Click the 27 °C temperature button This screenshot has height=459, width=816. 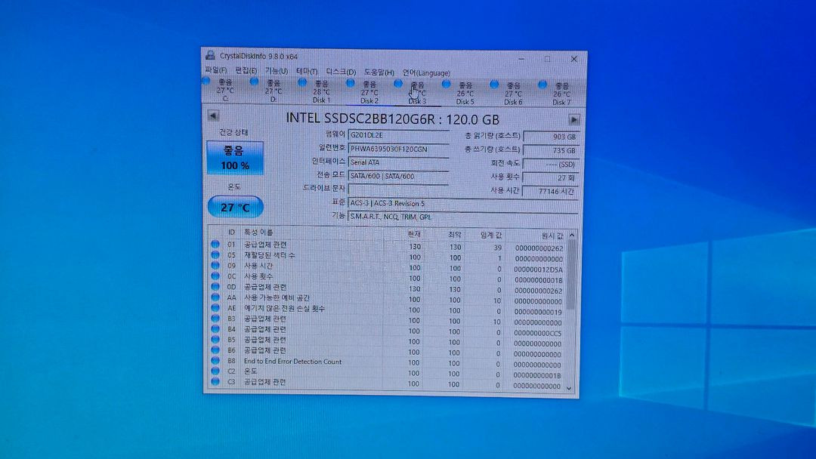tap(235, 207)
